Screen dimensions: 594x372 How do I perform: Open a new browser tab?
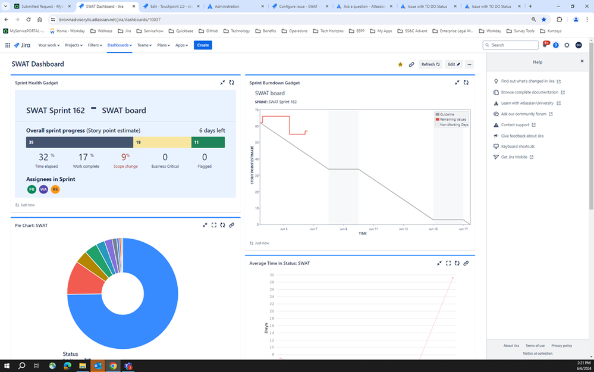click(530, 7)
